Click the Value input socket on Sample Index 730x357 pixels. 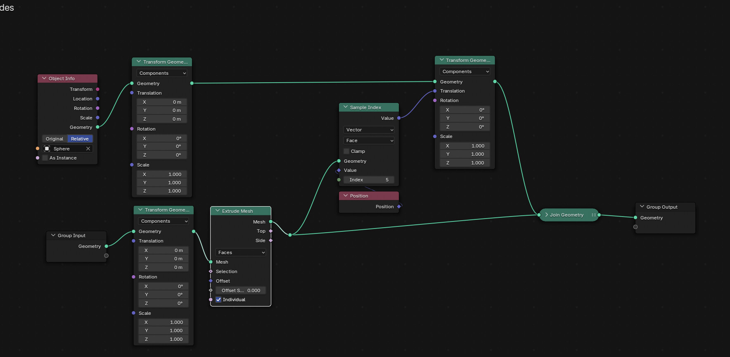click(339, 170)
